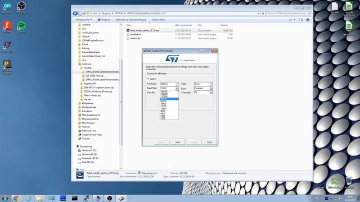This screenshot has width=360, height=202.
Task: Choose 128000 in baud rate list
Action: pyautogui.click(x=169, y=94)
